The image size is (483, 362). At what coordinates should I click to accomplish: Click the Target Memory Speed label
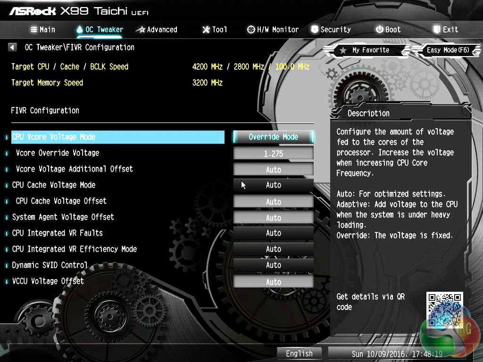point(47,83)
